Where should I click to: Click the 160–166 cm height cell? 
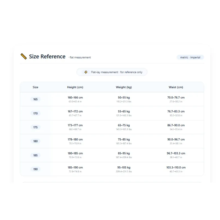(75, 99)
